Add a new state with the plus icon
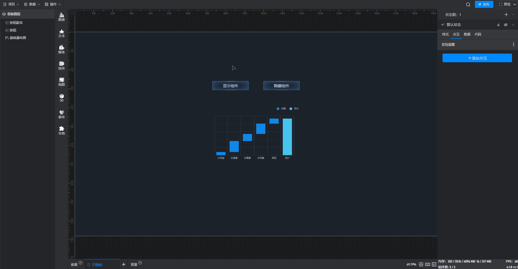 506,15
